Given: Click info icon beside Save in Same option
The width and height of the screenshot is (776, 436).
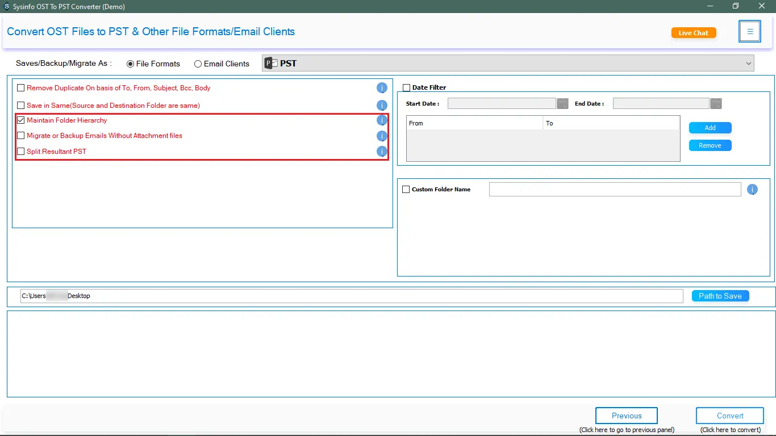Looking at the screenshot, I should tap(382, 106).
